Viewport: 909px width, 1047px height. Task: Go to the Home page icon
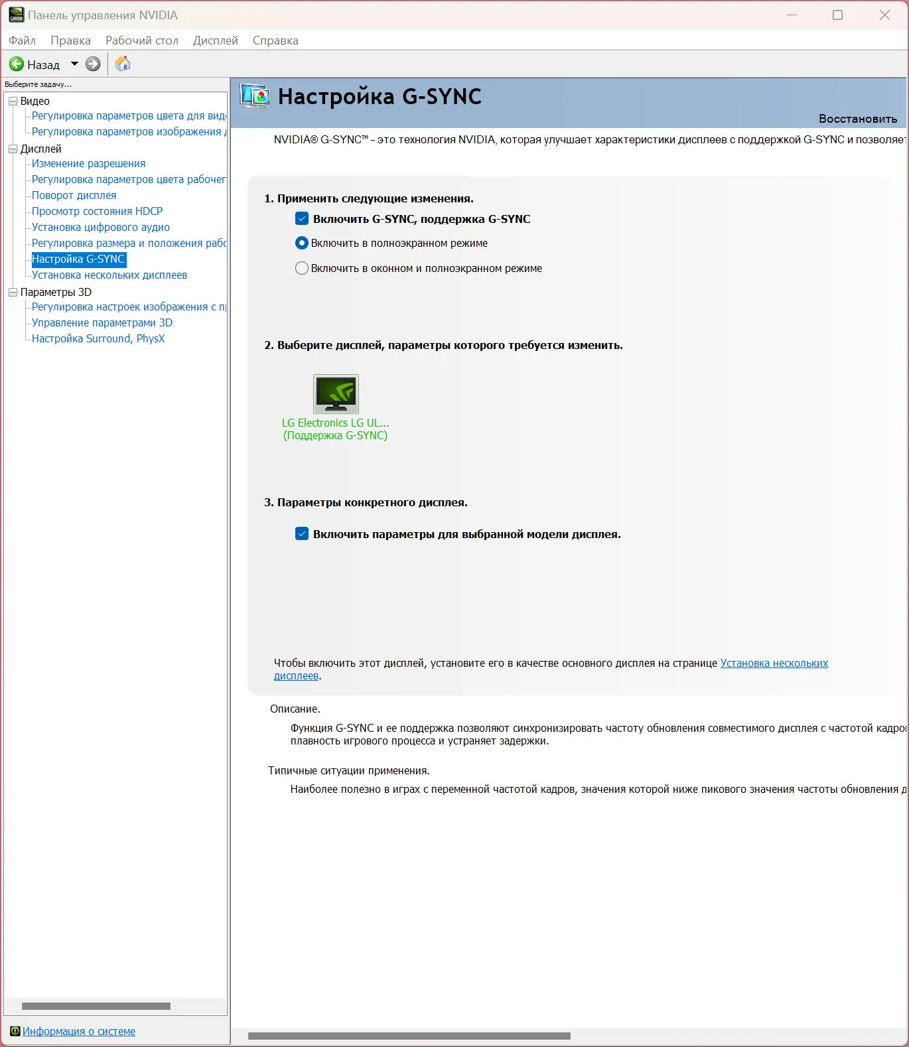[123, 64]
